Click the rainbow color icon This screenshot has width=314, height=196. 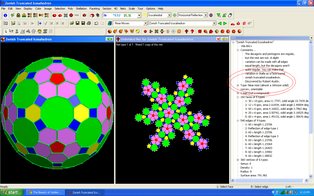pyautogui.click(x=25, y=15)
